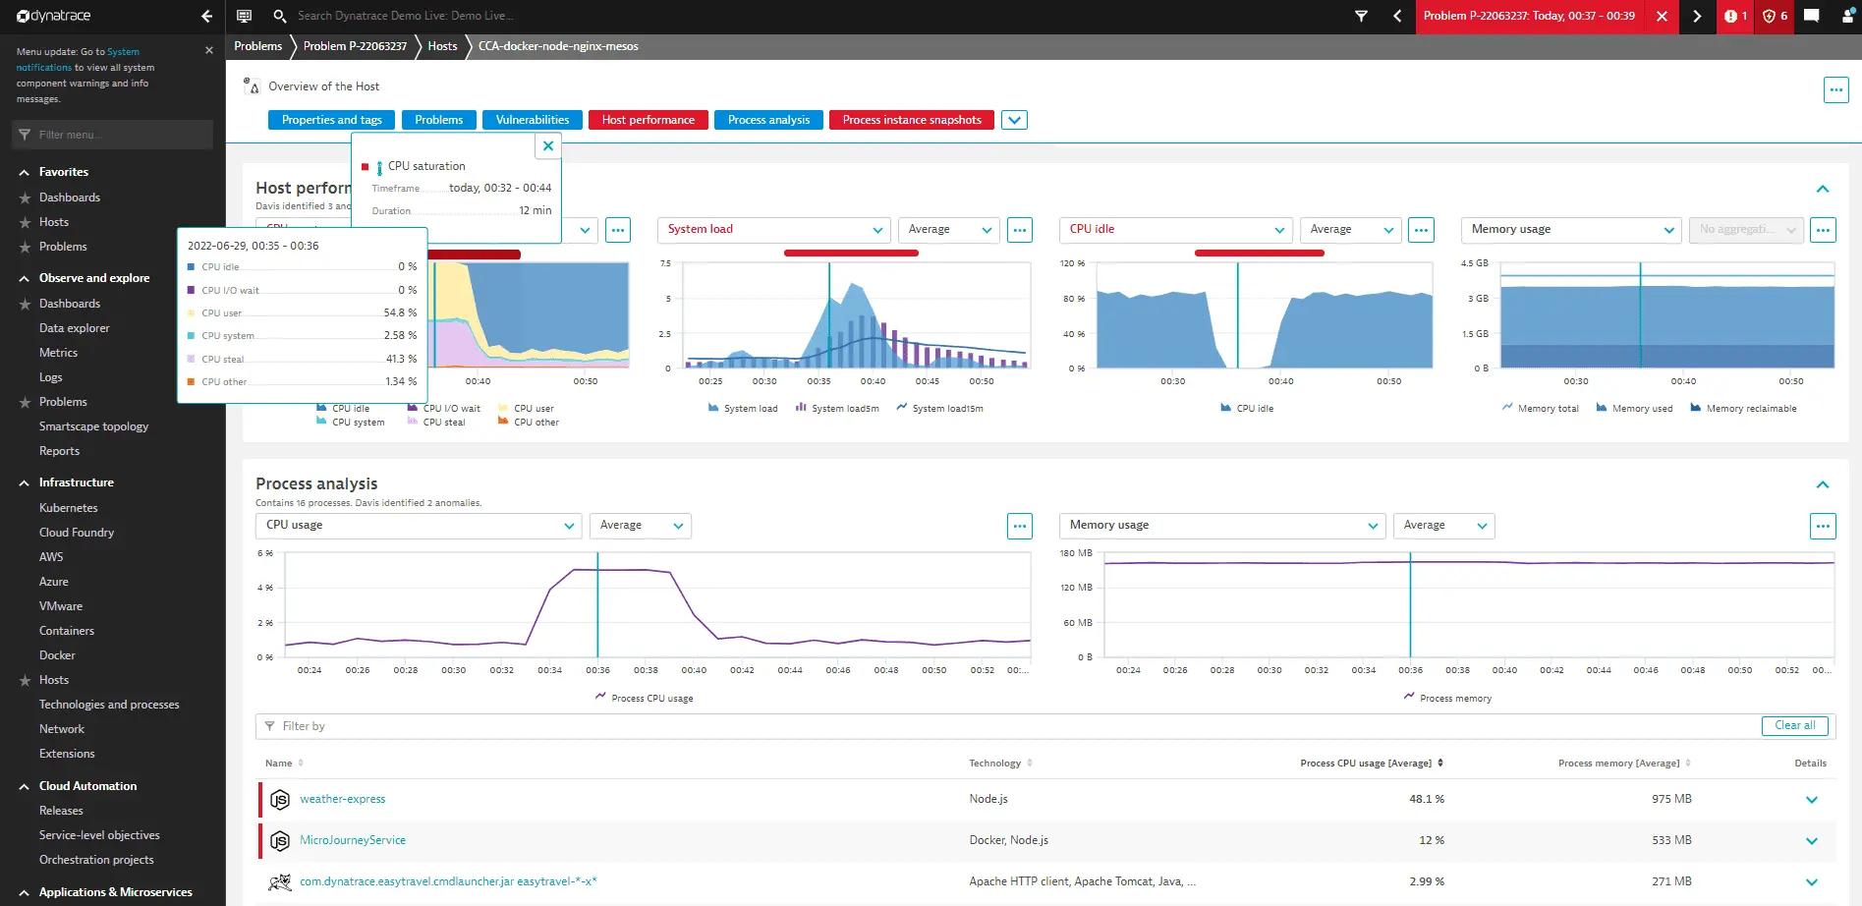
Task: Toggle favorite star for Dashboards under Observe and explore
Action: tap(25, 304)
